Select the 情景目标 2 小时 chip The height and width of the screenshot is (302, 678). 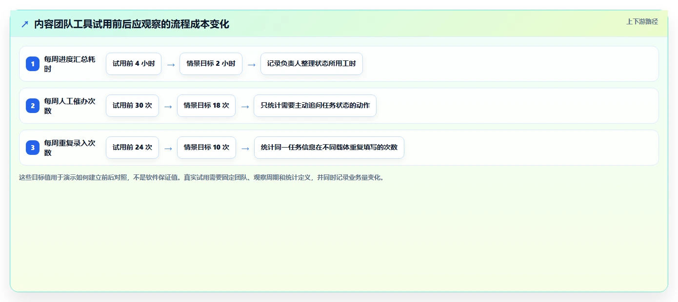tap(211, 64)
